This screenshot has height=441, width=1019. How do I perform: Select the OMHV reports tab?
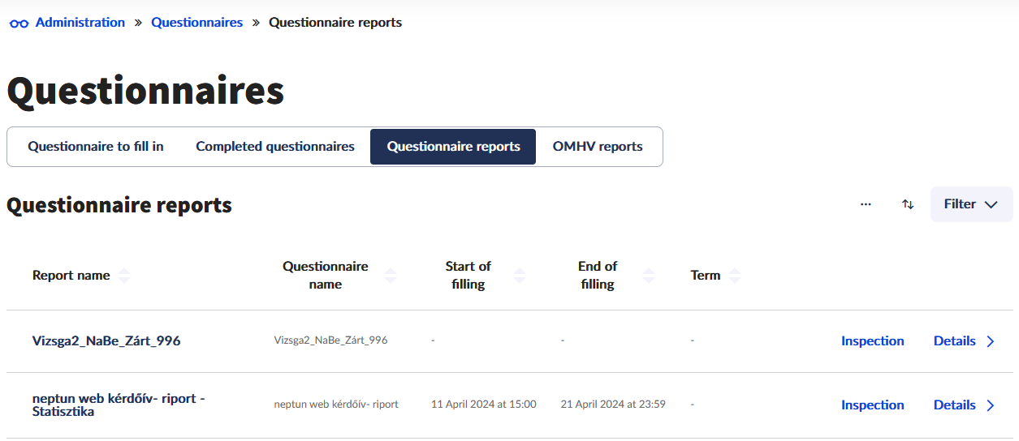pyautogui.click(x=598, y=147)
